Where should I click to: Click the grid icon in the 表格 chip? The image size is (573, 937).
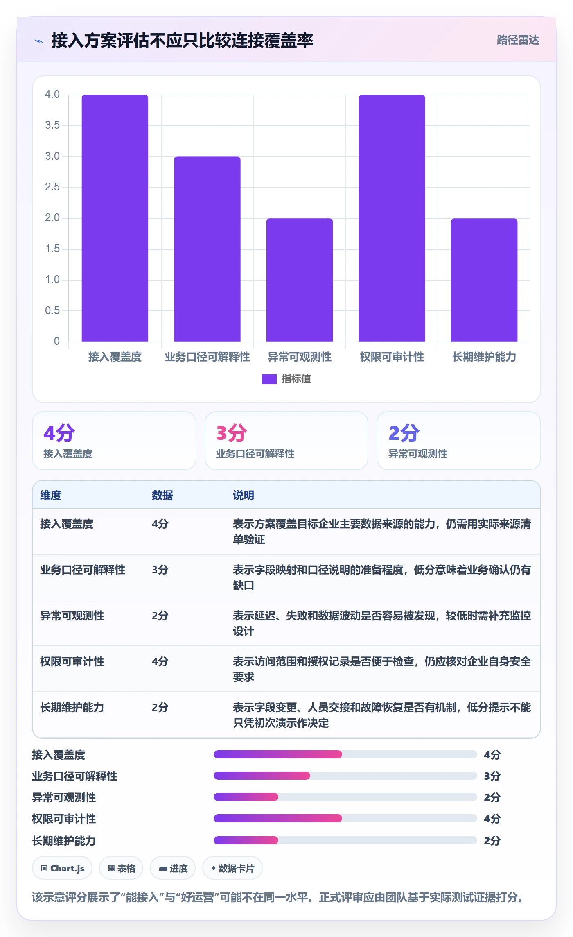pyautogui.click(x=111, y=869)
